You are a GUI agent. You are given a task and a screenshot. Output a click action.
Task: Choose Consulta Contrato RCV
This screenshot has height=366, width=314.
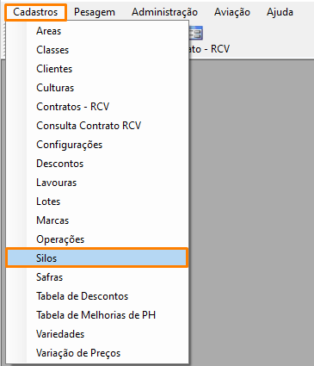[97, 126]
